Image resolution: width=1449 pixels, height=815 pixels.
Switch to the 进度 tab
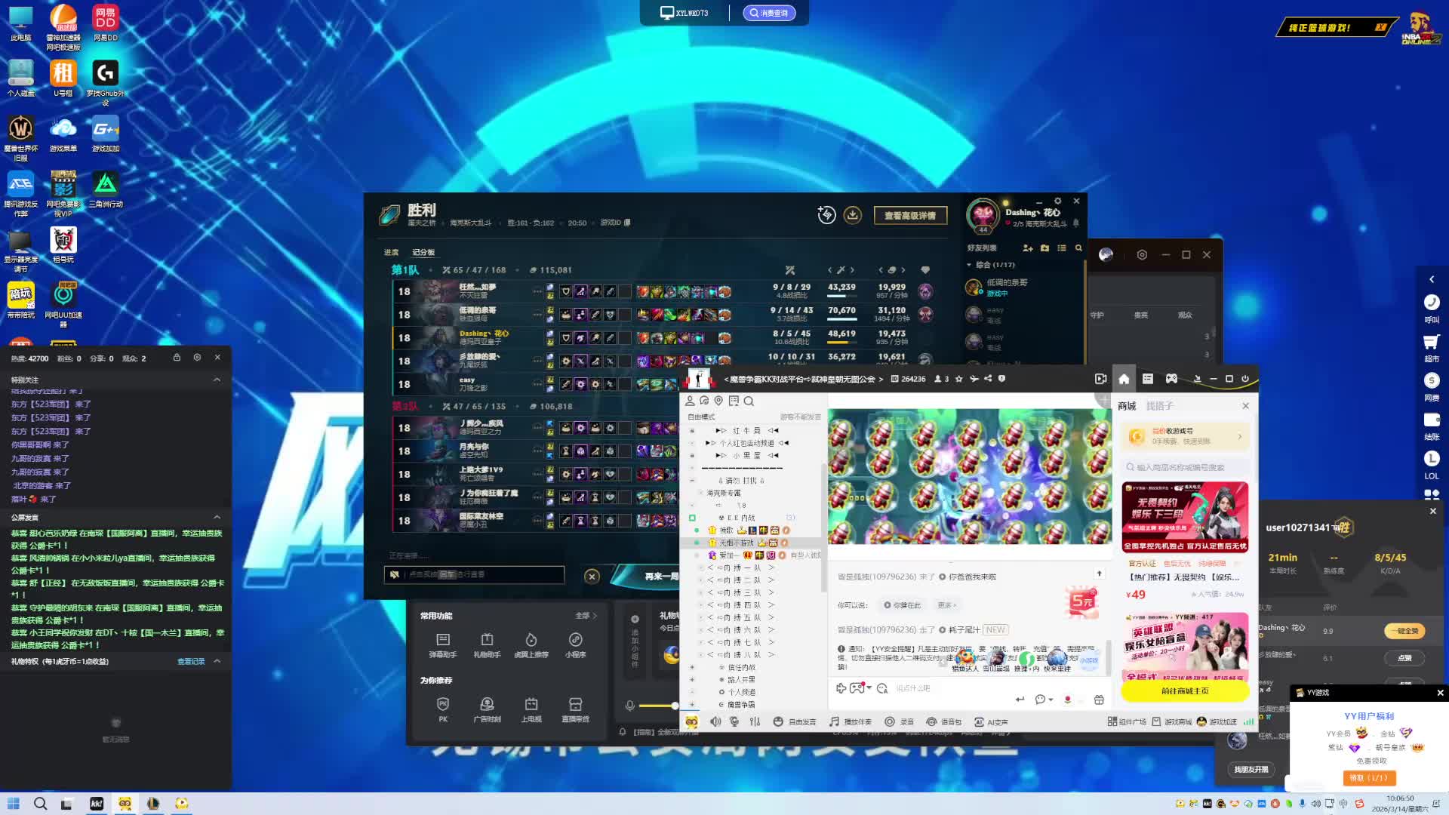391,252
